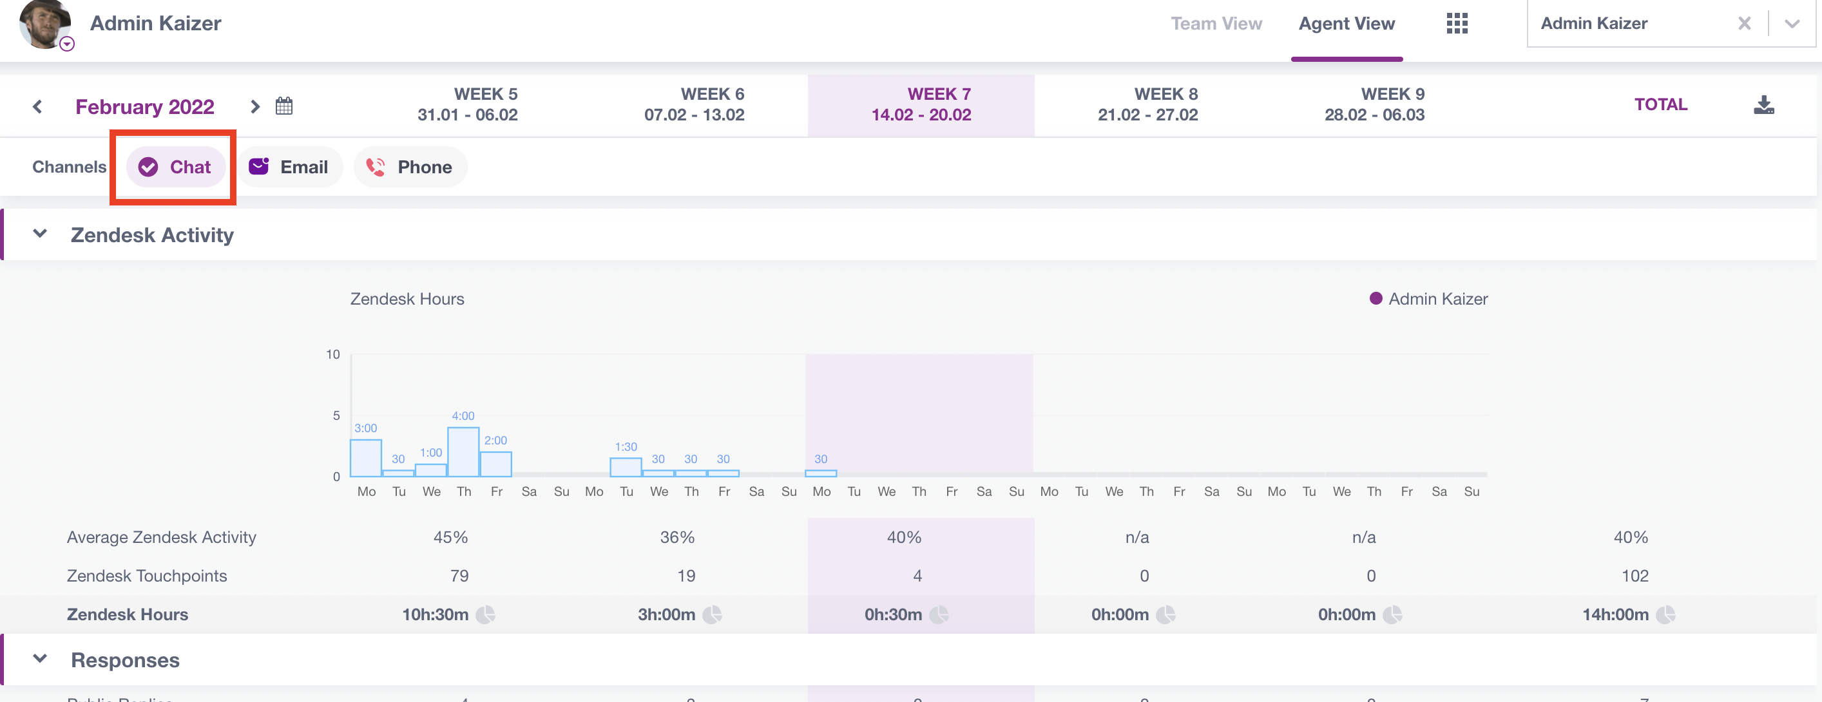Click the Email channel envelope icon

[x=259, y=166]
